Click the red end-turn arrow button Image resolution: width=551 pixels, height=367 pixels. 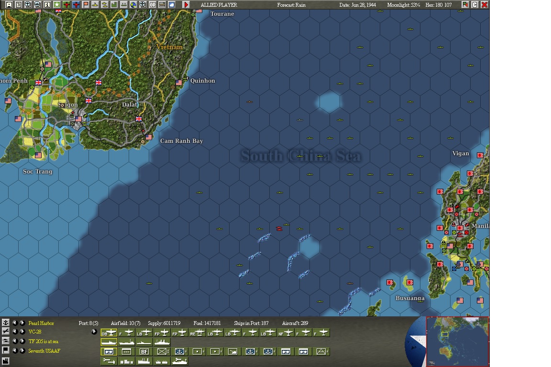pos(186,5)
